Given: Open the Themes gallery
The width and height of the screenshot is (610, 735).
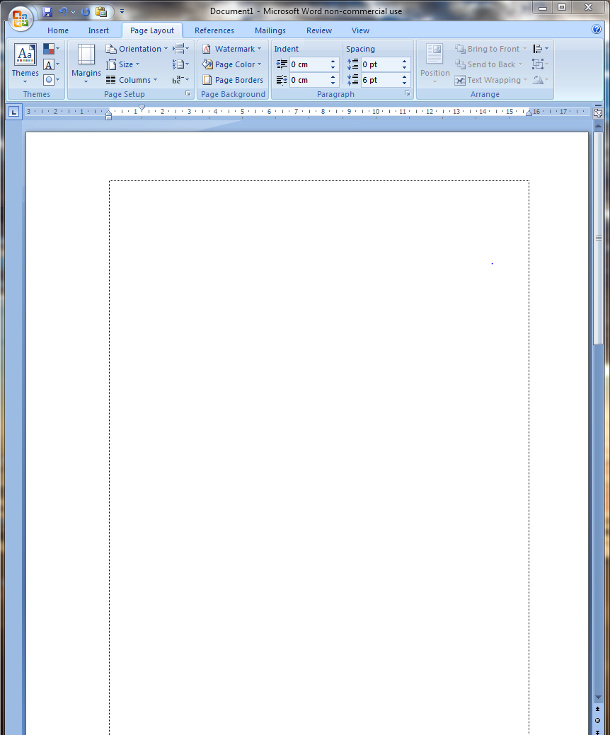Looking at the screenshot, I should (x=25, y=64).
